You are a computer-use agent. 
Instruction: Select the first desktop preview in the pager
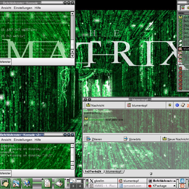coord(73,181)
